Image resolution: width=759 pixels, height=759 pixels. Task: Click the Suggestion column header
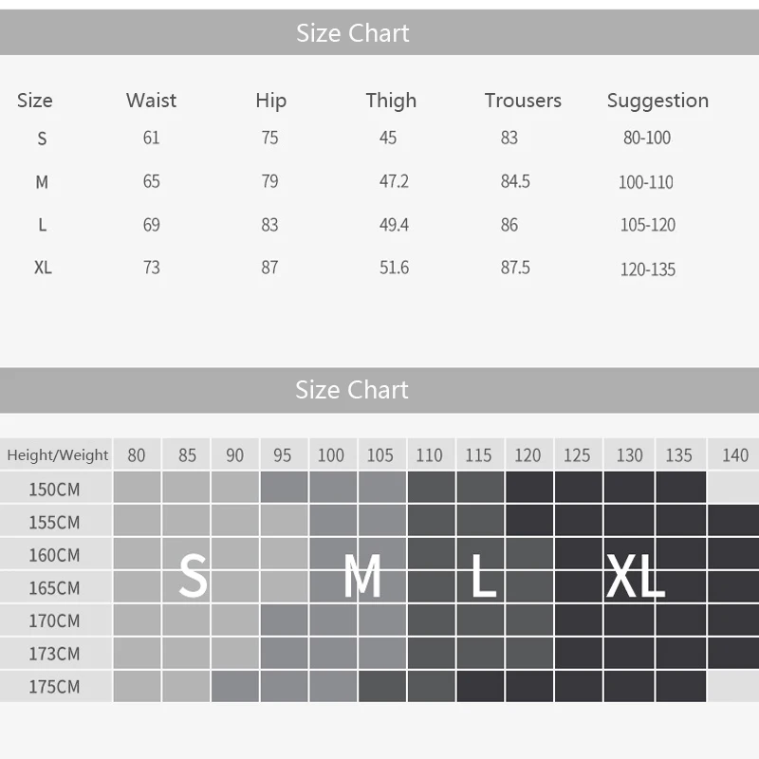pos(657,101)
